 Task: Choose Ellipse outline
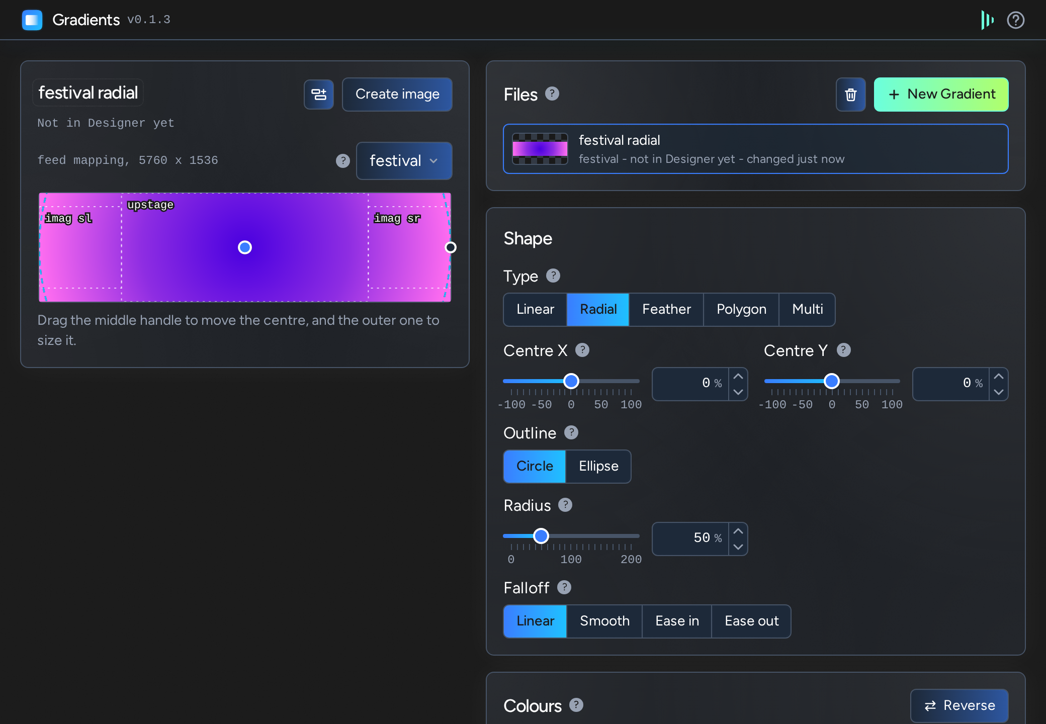point(598,466)
